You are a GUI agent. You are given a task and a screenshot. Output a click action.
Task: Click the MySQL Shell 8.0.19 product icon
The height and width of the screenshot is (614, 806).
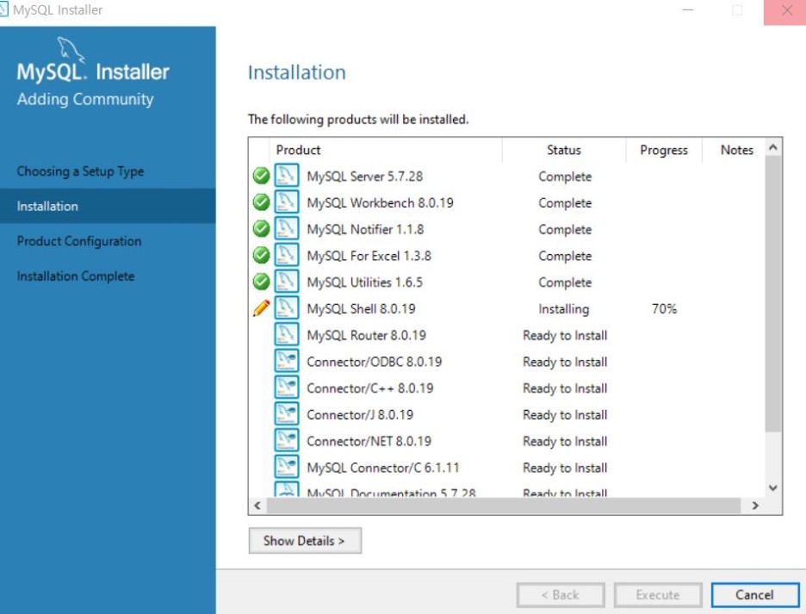tap(286, 308)
